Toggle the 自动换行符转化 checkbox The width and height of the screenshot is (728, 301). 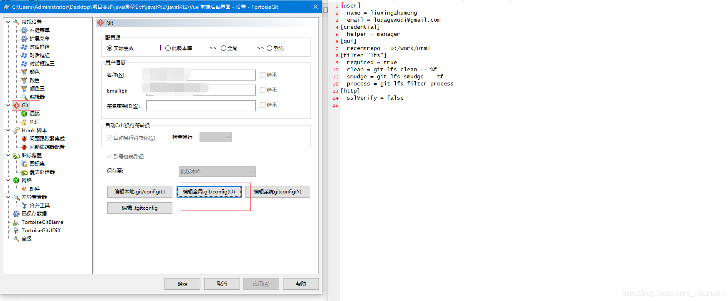click(x=109, y=138)
